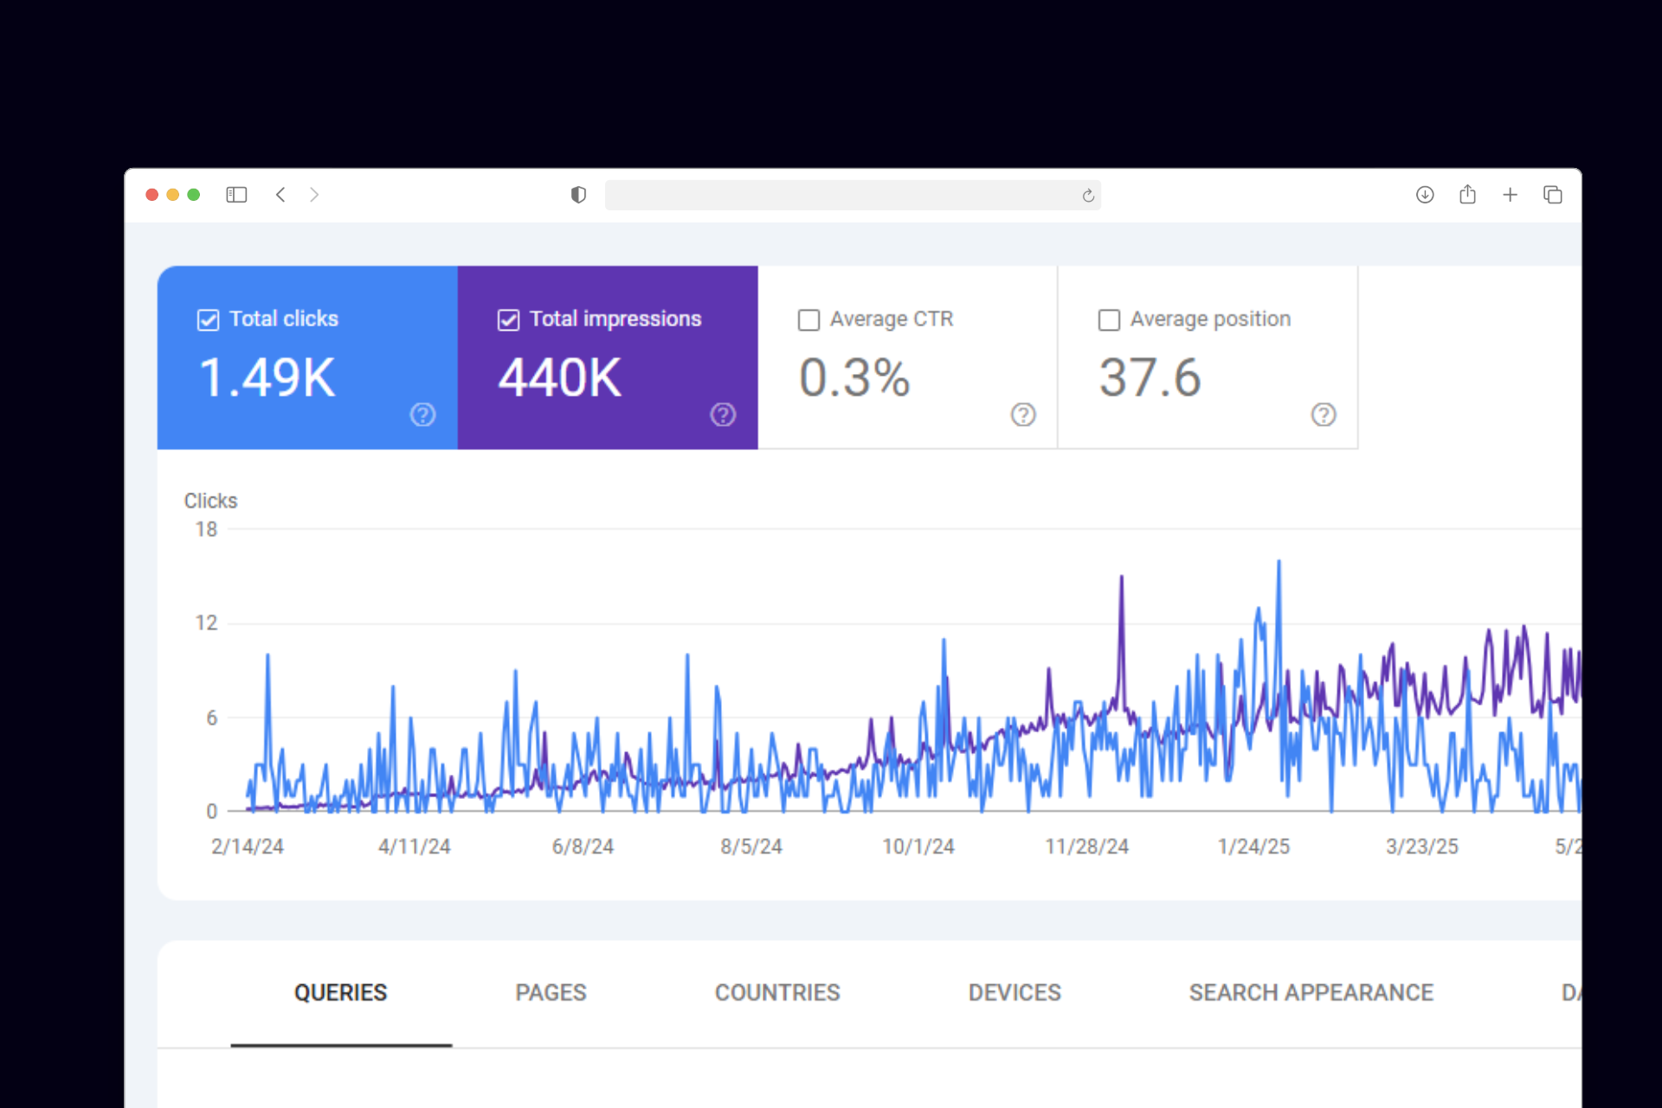Click the Average position help question icon
The image size is (1662, 1108).
coord(1323,415)
